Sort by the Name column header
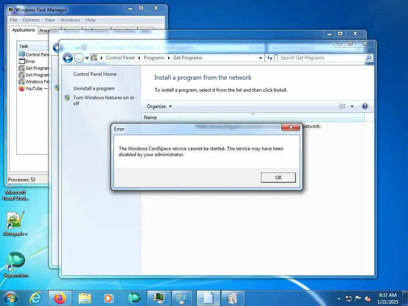Image resolution: width=408 pixels, height=306 pixels. (253, 118)
